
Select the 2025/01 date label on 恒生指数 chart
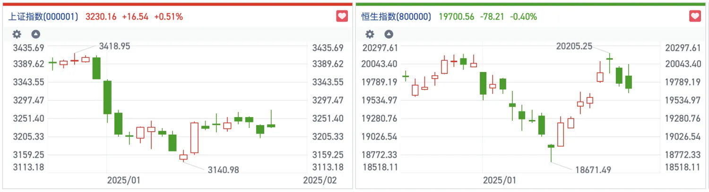pos(500,180)
